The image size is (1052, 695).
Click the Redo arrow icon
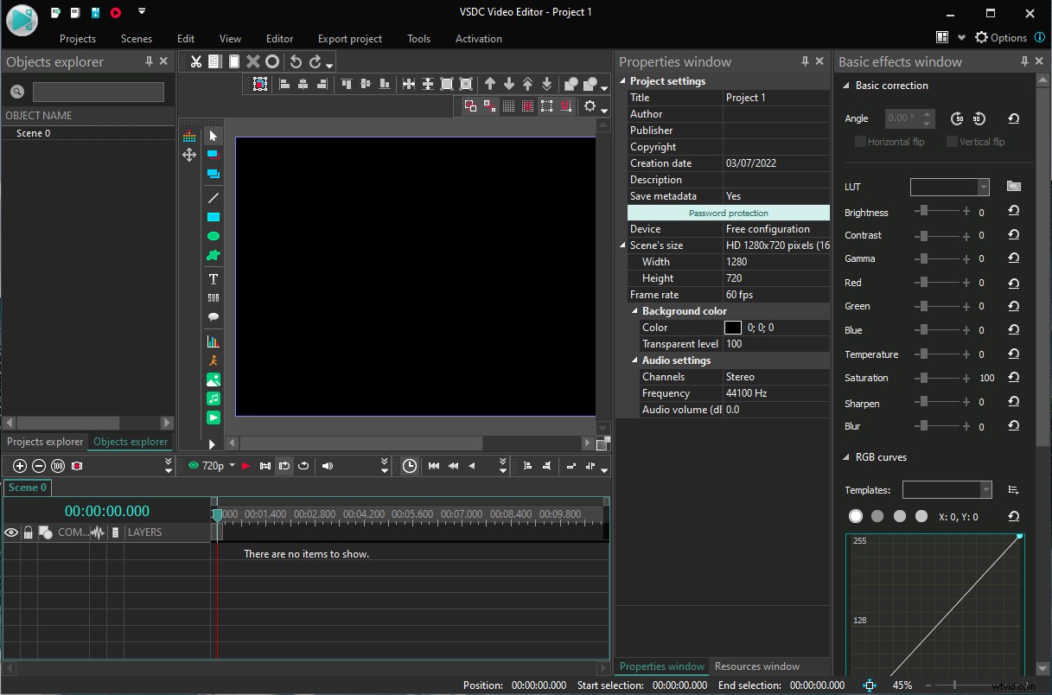314,61
